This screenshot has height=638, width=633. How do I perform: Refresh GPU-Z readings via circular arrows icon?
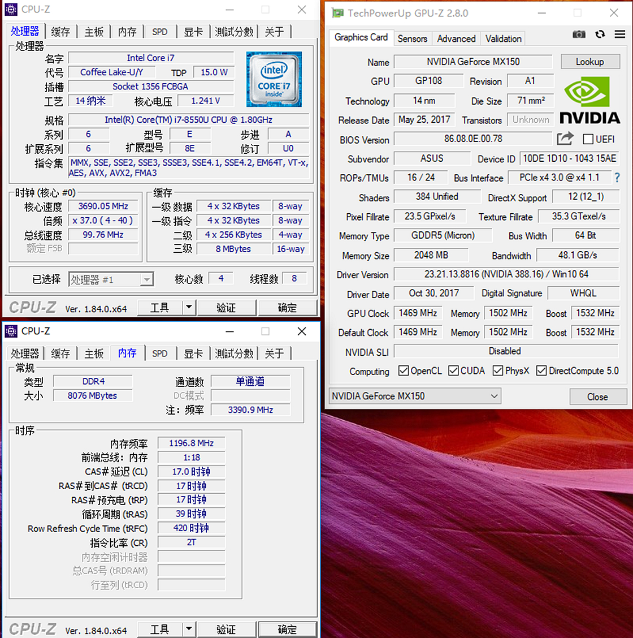point(600,35)
